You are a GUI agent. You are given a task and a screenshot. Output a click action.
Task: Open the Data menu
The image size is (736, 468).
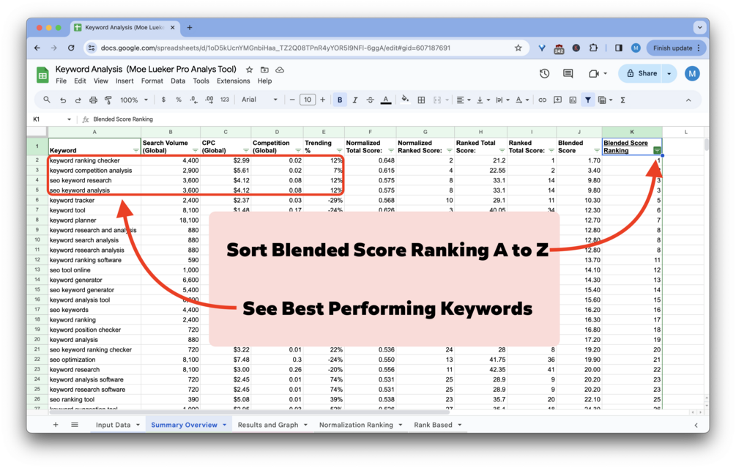click(178, 81)
